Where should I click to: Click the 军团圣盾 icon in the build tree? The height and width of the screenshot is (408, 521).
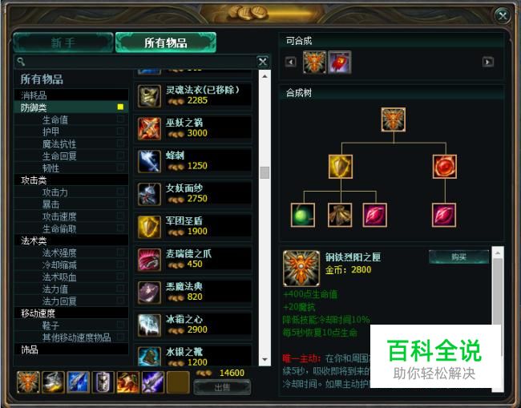tap(341, 167)
